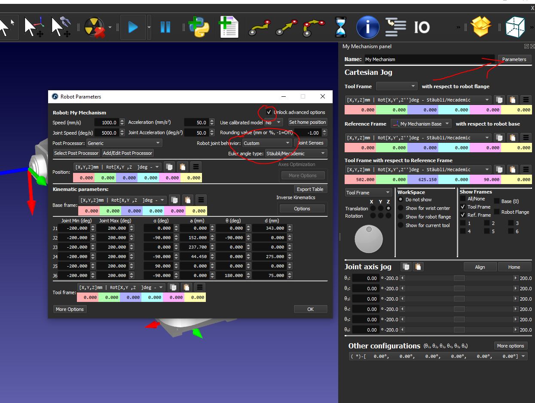Select Show for wrist center radio button
The image size is (535, 403).
point(401,208)
